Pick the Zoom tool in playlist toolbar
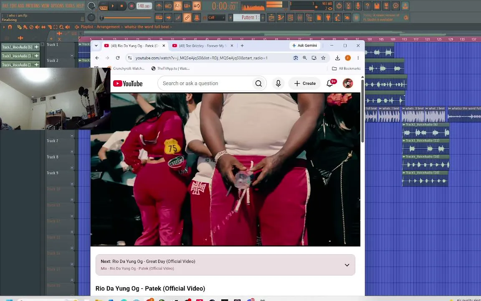The height and width of the screenshot is (301, 481). 61,27
